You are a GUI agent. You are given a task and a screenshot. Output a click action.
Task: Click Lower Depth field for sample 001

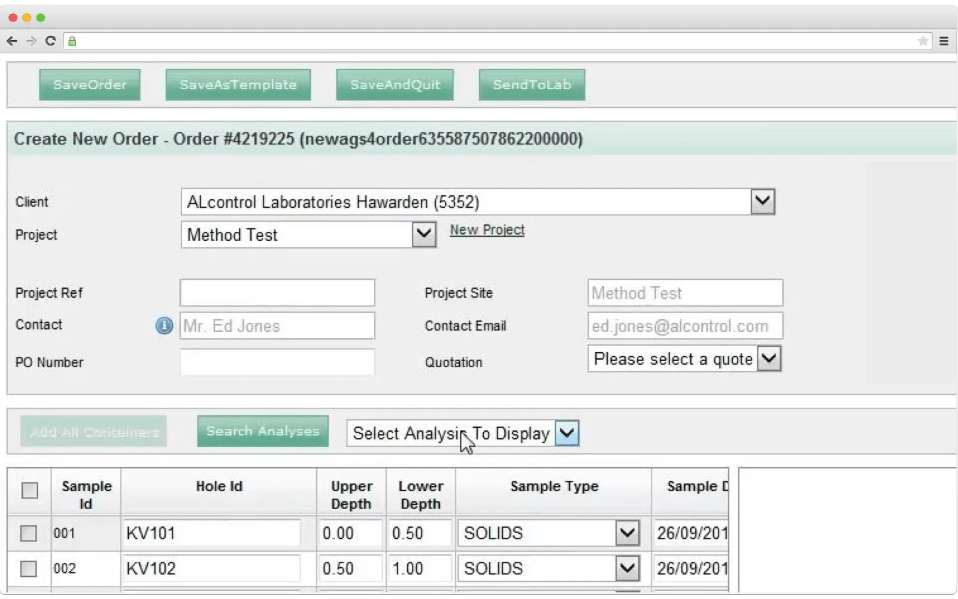420,533
